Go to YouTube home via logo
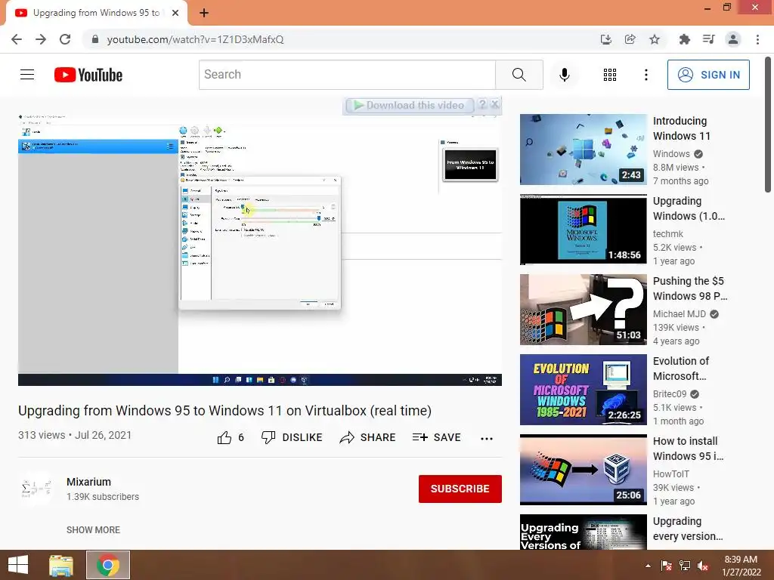774x580 pixels. (x=88, y=75)
